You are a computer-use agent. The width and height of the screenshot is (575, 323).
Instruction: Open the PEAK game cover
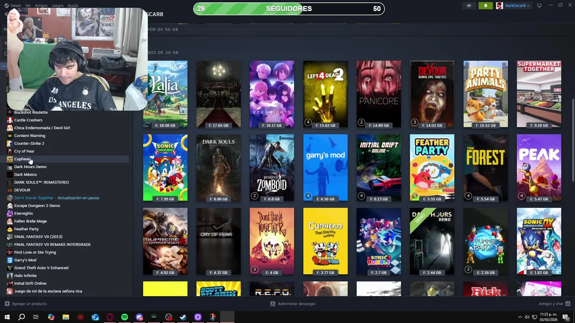coord(539,168)
